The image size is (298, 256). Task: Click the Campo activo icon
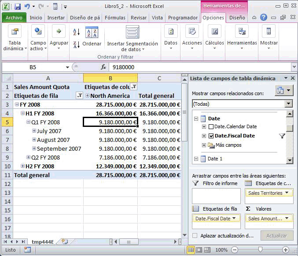tap(38, 33)
